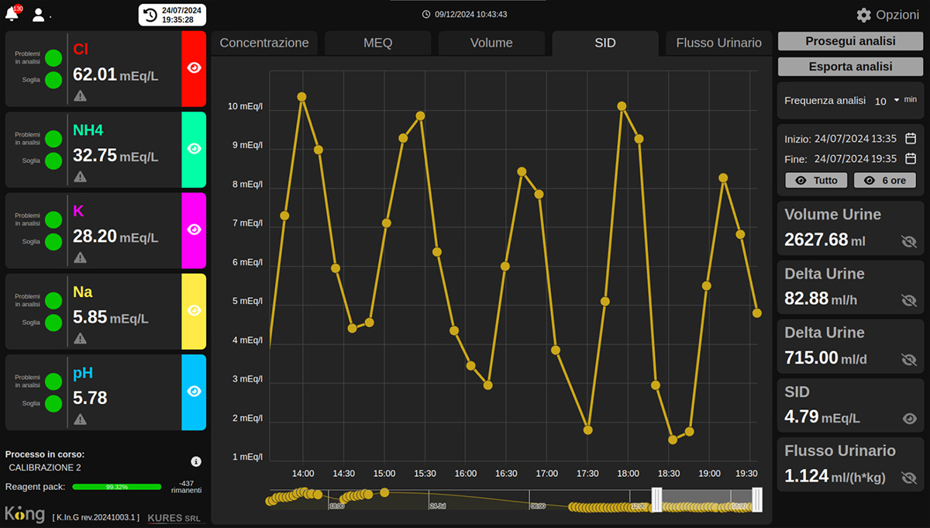Switch to the Concentrazione tab
The width and height of the screenshot is (930, 528).
coord(264,43)
